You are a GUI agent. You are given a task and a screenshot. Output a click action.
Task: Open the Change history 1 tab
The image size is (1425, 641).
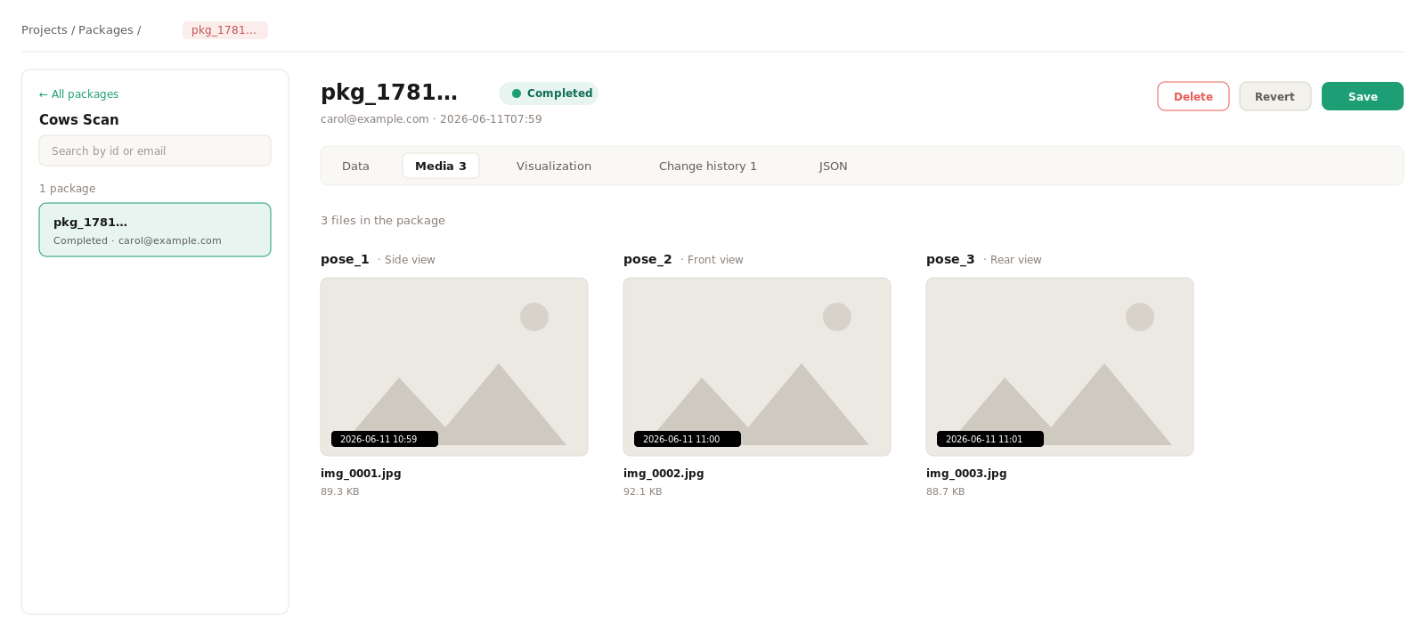point(708,166)
